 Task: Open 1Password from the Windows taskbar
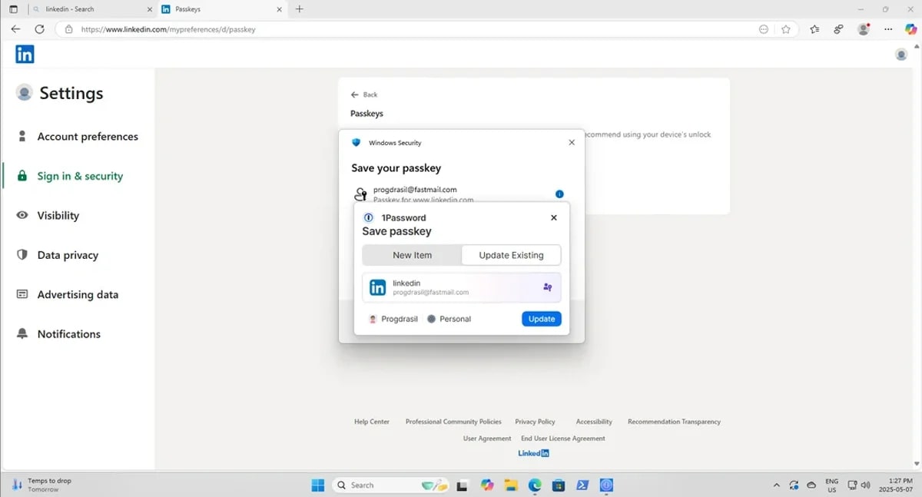click(x=606, y=485)
